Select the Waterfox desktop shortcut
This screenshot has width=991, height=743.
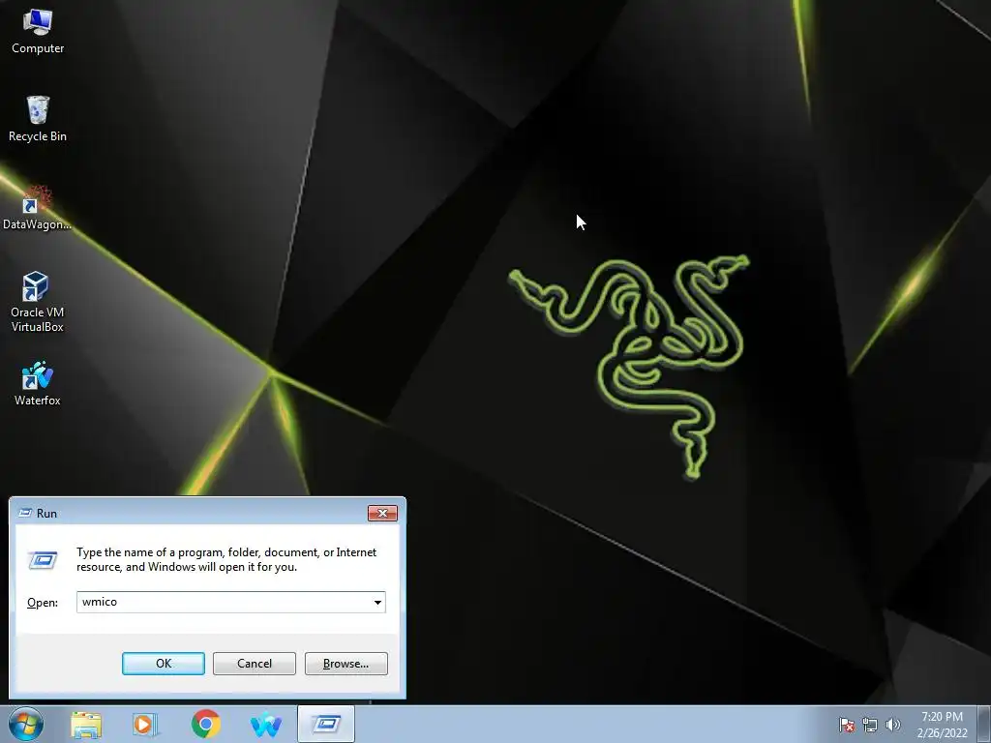38,383
